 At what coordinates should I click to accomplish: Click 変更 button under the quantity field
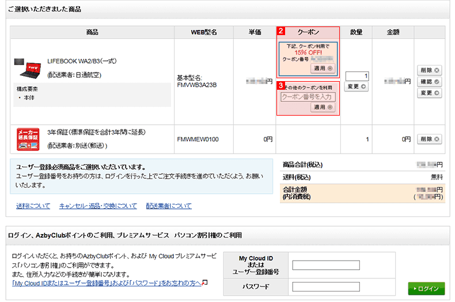coord(357,87)
